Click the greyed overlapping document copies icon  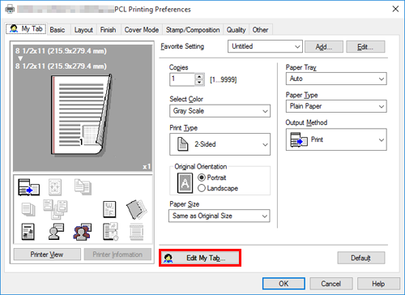[83, 186]
